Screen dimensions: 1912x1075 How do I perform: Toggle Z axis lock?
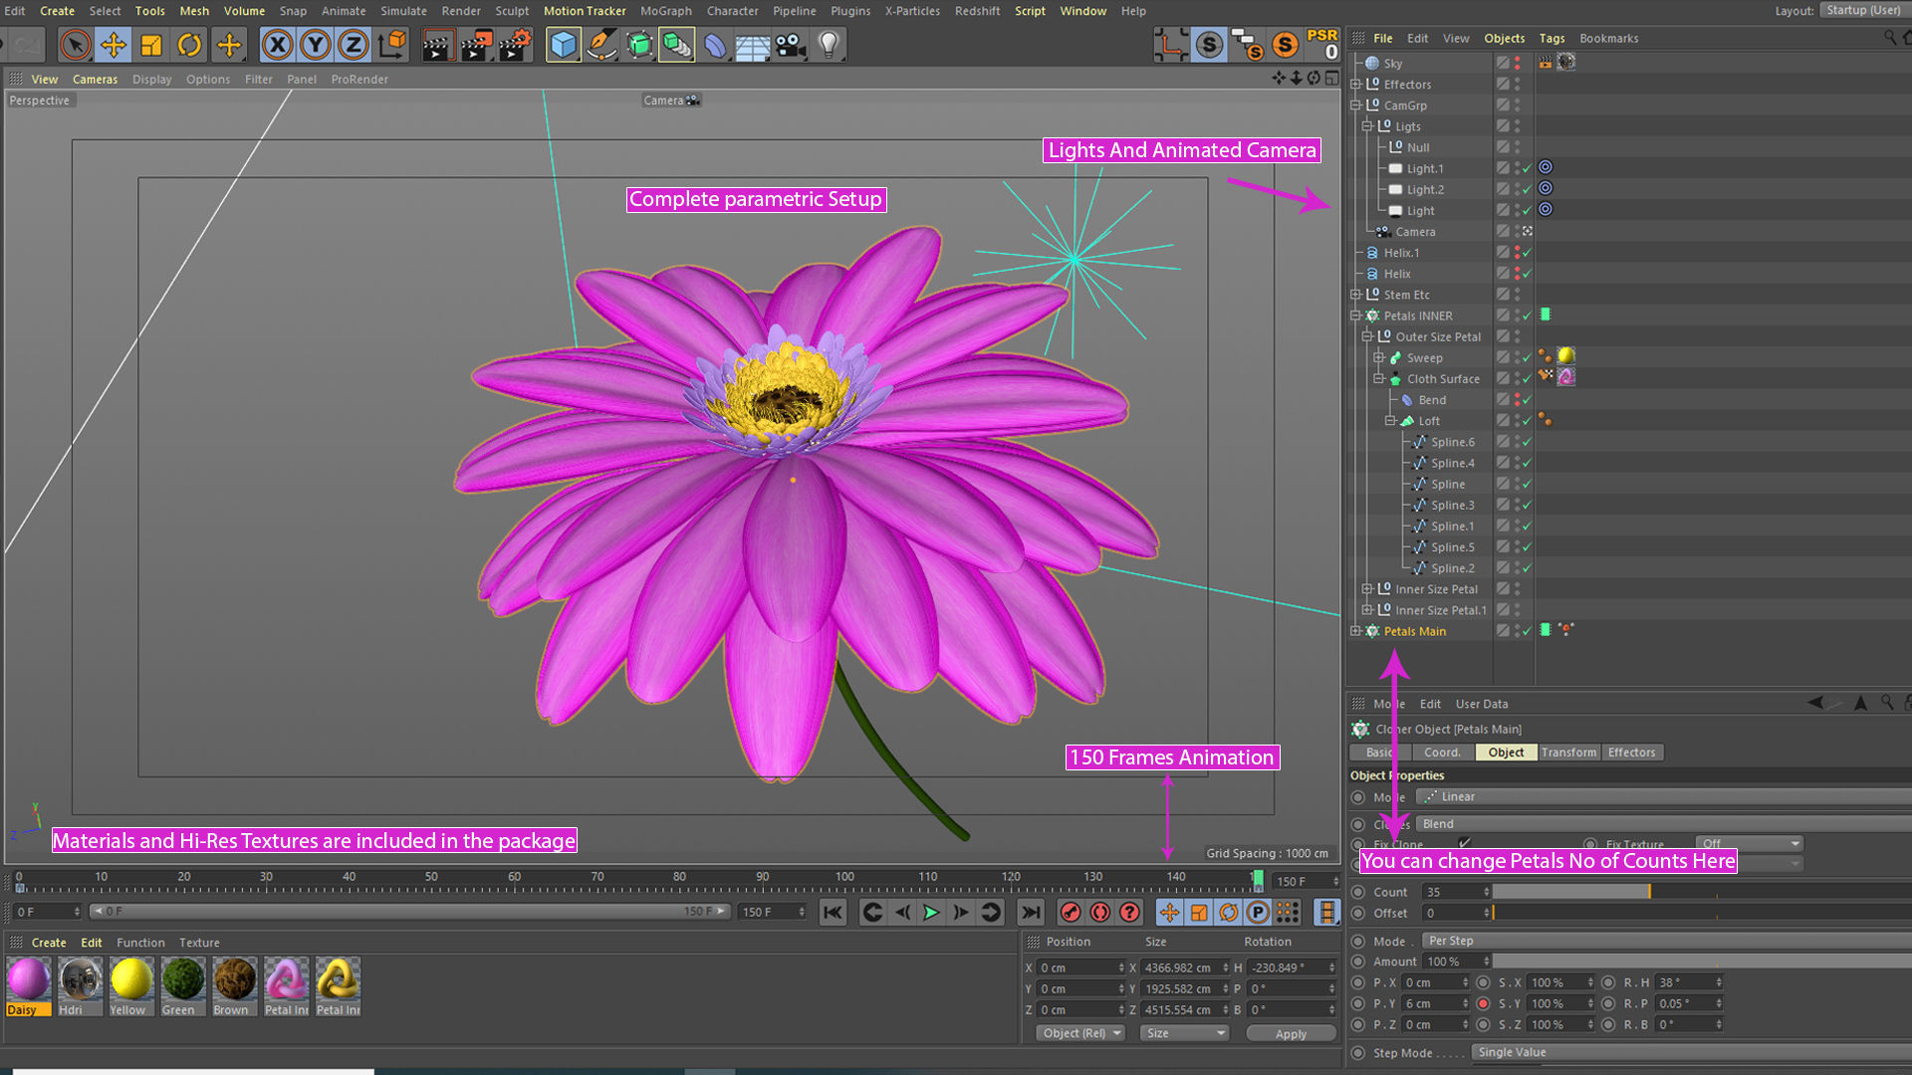(x=354, y=45)
